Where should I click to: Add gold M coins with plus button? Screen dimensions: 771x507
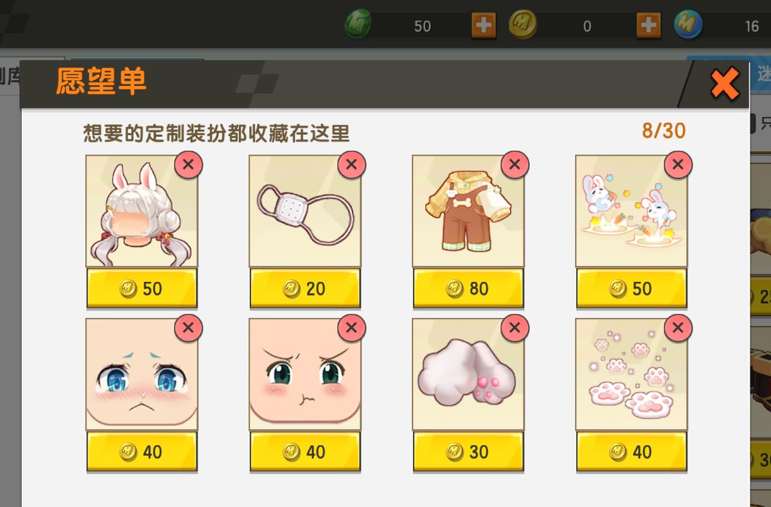click(648, 26)
